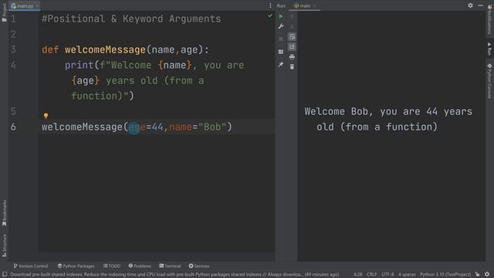Click the restore layout icon in Run panel
The height and width of the screenshot is (278, 494).
(281, 52)
